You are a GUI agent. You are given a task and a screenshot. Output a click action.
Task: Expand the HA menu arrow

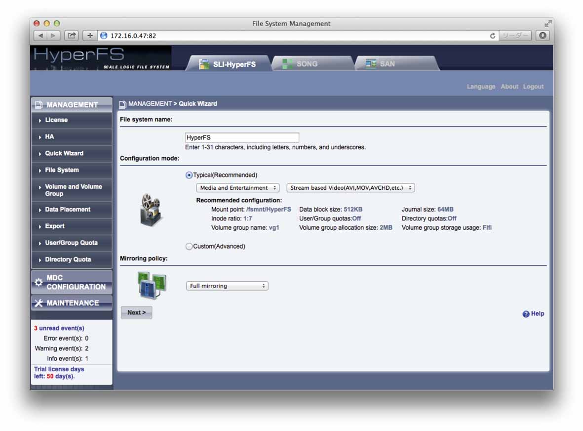(x=40, y=137)
